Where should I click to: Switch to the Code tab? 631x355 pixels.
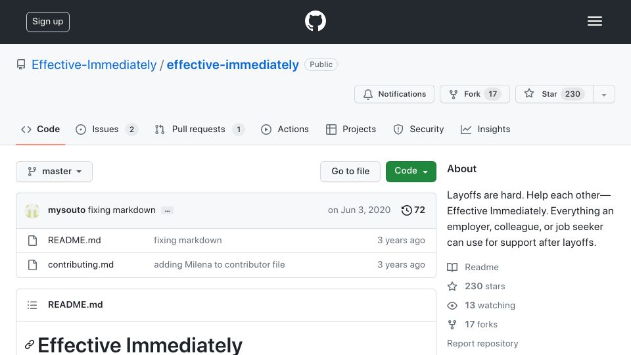tap(40, 130)
